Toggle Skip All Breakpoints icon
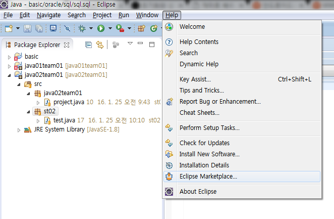The height and width of the screenshot is (219, 334). coord(67,28)
